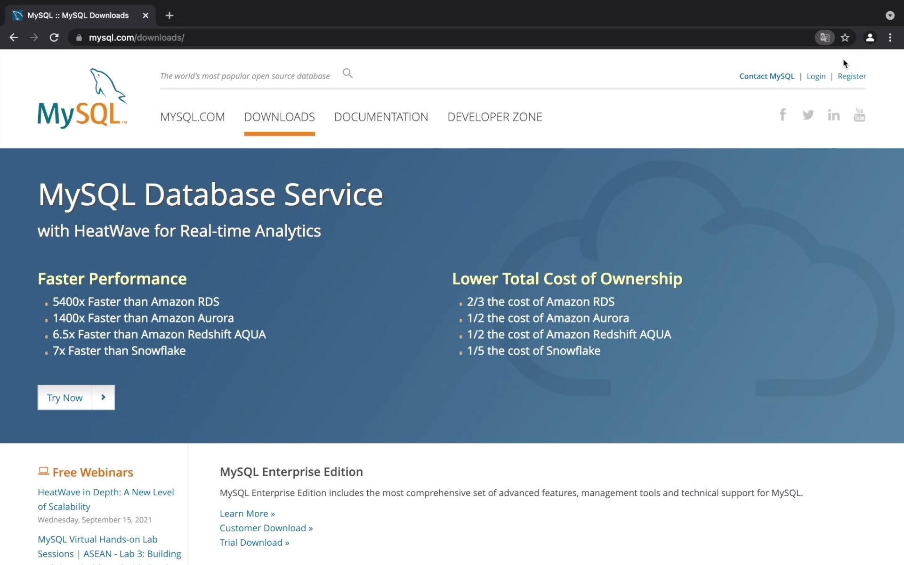Image resolution: width=904 pixels, height=565 pixels.
Task: Open MySQL's Facebook page icon
Action: click(783, 115)
